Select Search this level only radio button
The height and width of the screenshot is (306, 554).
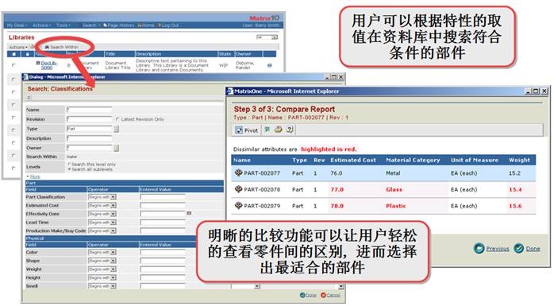(x=69, y=165)
